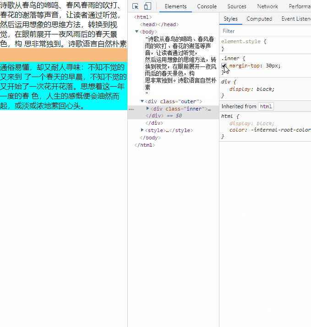Click the cyan inner div on page
This screenshot has width=311, height=327.
pos(64,86)
